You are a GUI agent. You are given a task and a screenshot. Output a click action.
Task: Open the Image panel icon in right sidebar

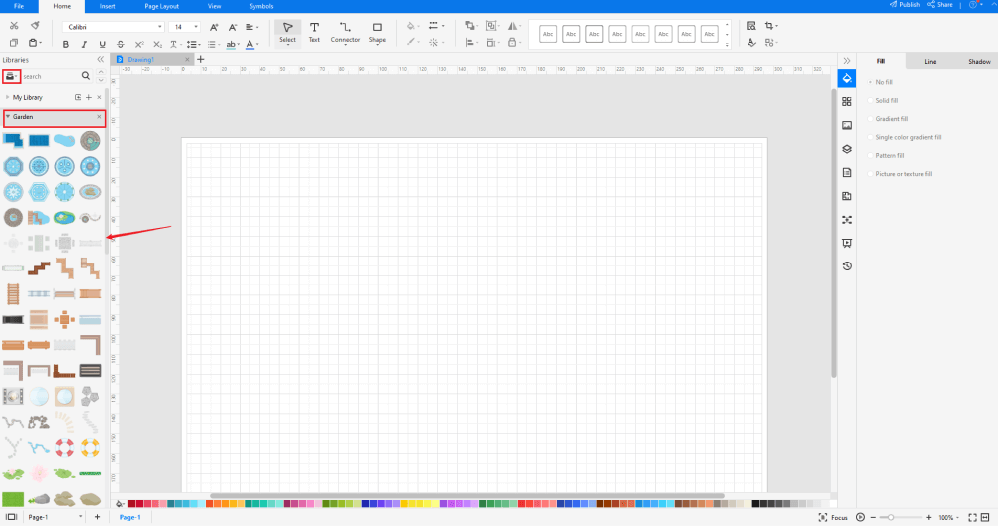(847, 126)
